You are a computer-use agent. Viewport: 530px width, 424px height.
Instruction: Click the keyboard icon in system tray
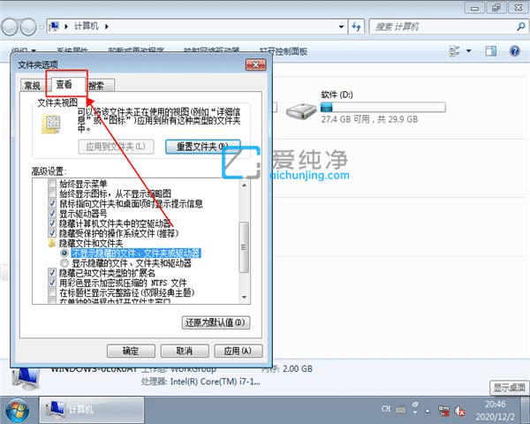point(401,410)
